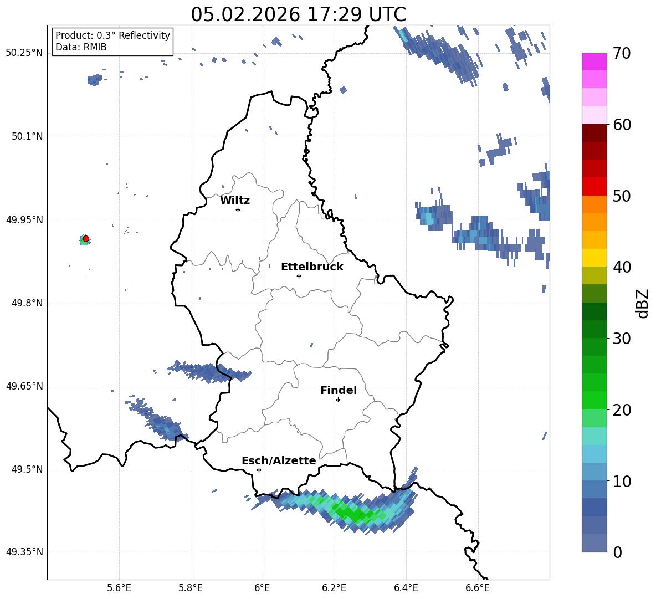Click the 6.6°E longitude label

pos(478,588)
